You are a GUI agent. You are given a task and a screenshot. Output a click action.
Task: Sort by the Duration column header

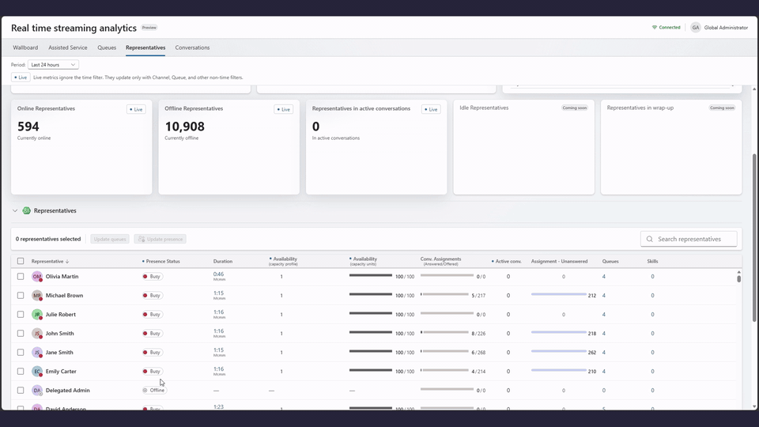[x=223, y=262]
